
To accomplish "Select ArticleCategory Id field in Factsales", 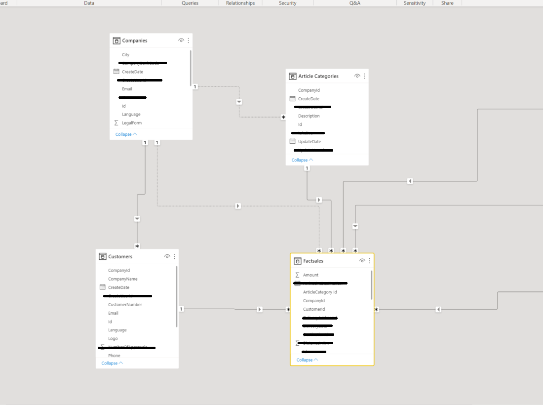I will click(320, 292).
